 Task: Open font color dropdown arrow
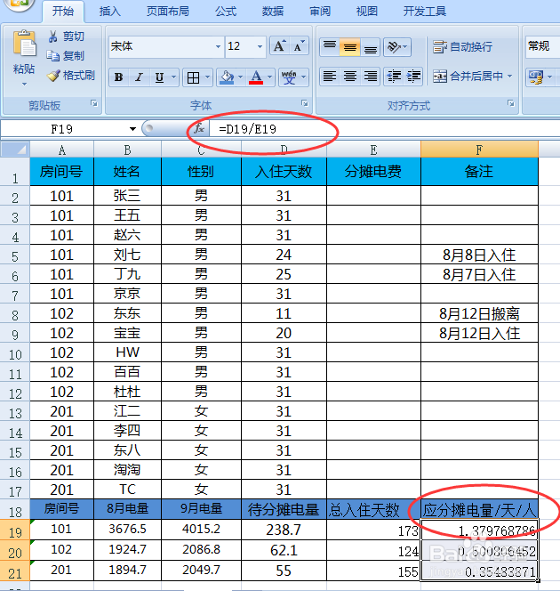[x=270, y=77]
